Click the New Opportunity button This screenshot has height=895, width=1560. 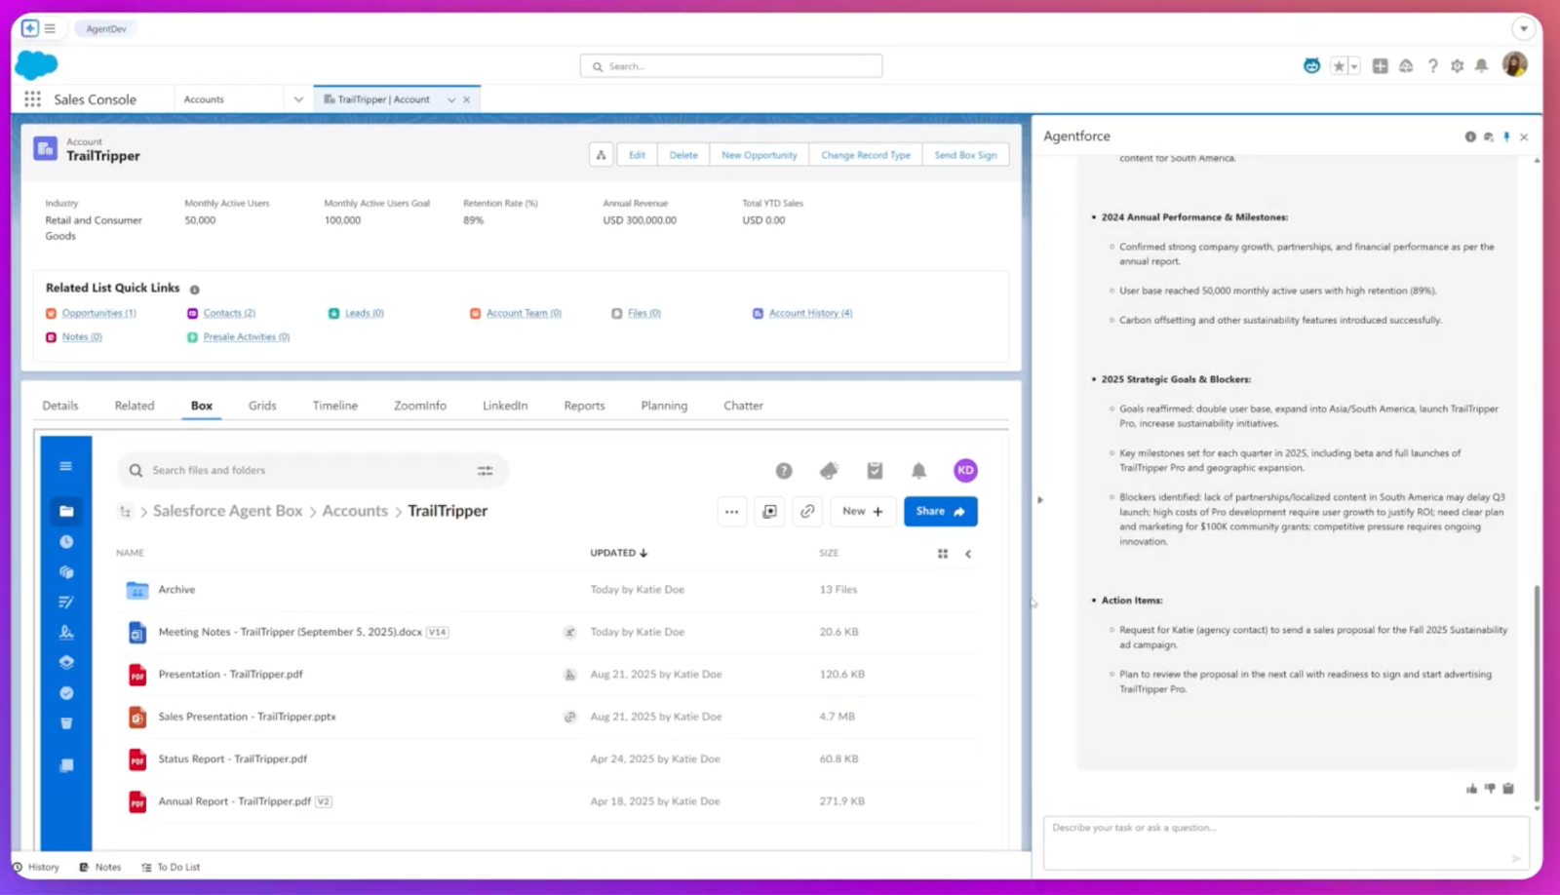click(759, 155)
